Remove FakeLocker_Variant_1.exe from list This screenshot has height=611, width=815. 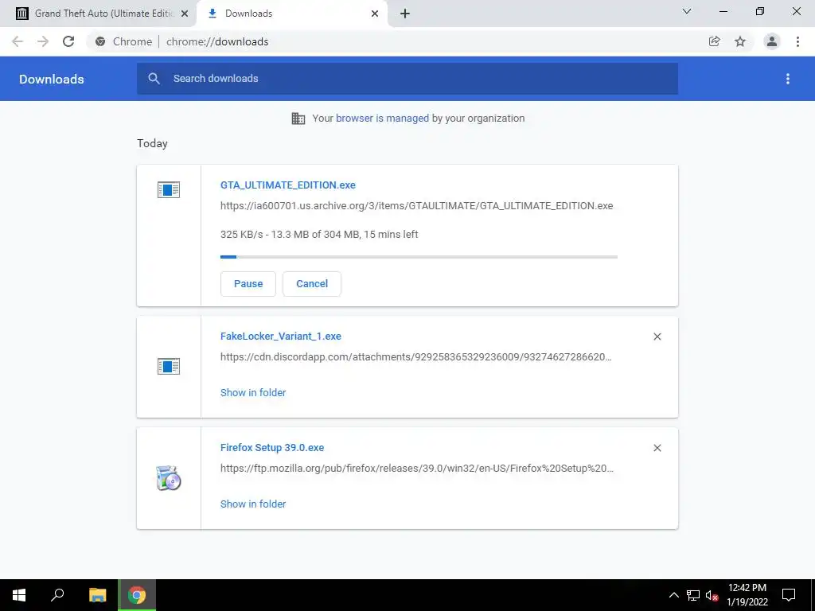(657, 337)
